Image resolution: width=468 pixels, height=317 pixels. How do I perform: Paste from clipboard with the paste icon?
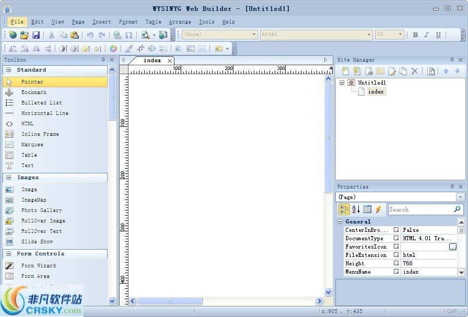click(x=75, y=35)
